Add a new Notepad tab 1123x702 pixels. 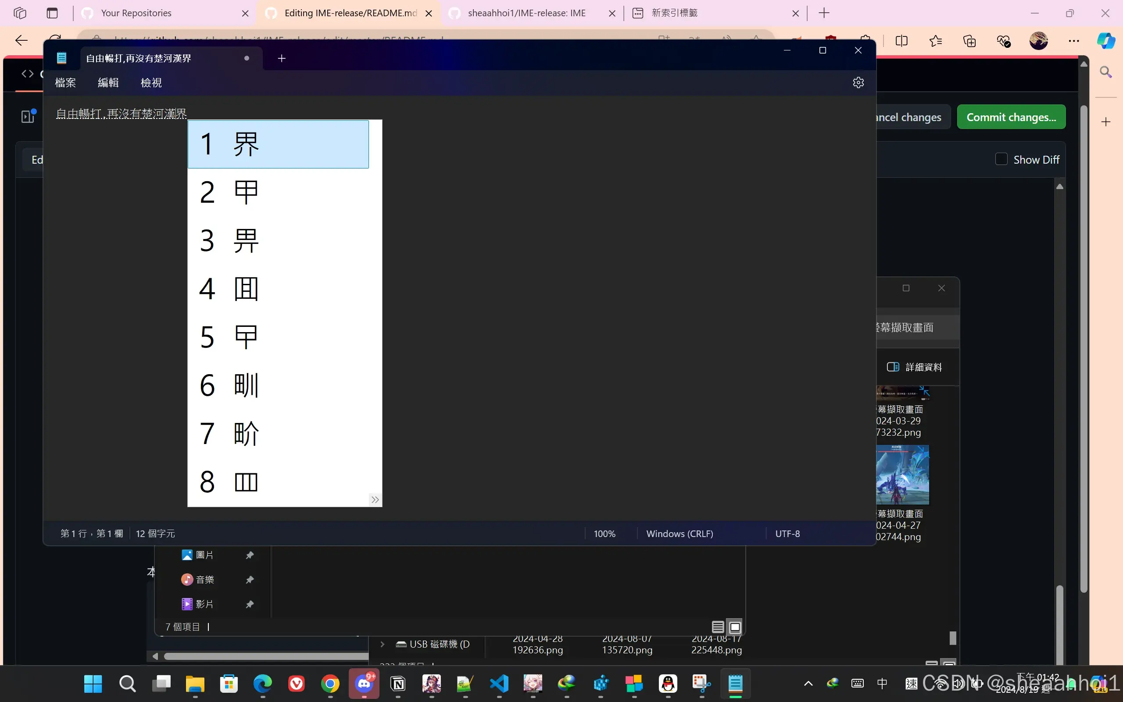pos(282,58)
